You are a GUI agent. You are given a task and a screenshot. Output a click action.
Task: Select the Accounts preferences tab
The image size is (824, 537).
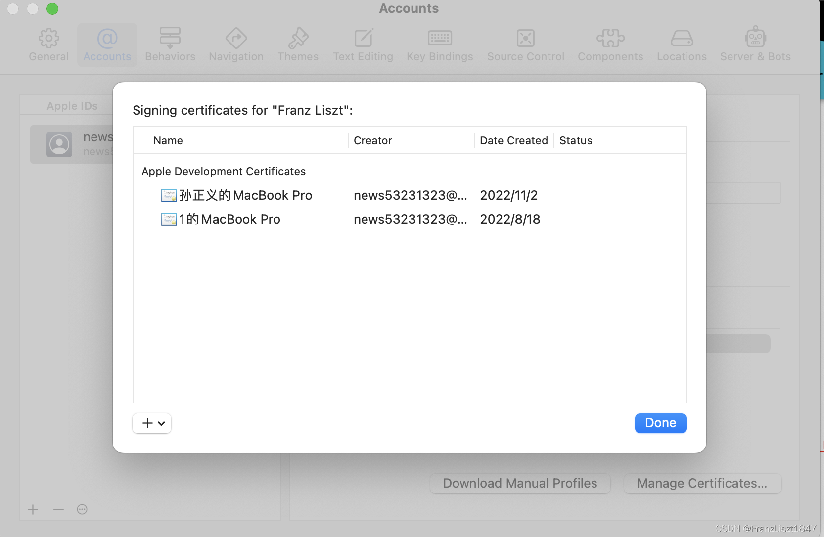[x=107, y=45]
